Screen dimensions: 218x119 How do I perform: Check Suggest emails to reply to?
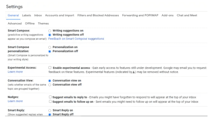click(x=50, y=97)
